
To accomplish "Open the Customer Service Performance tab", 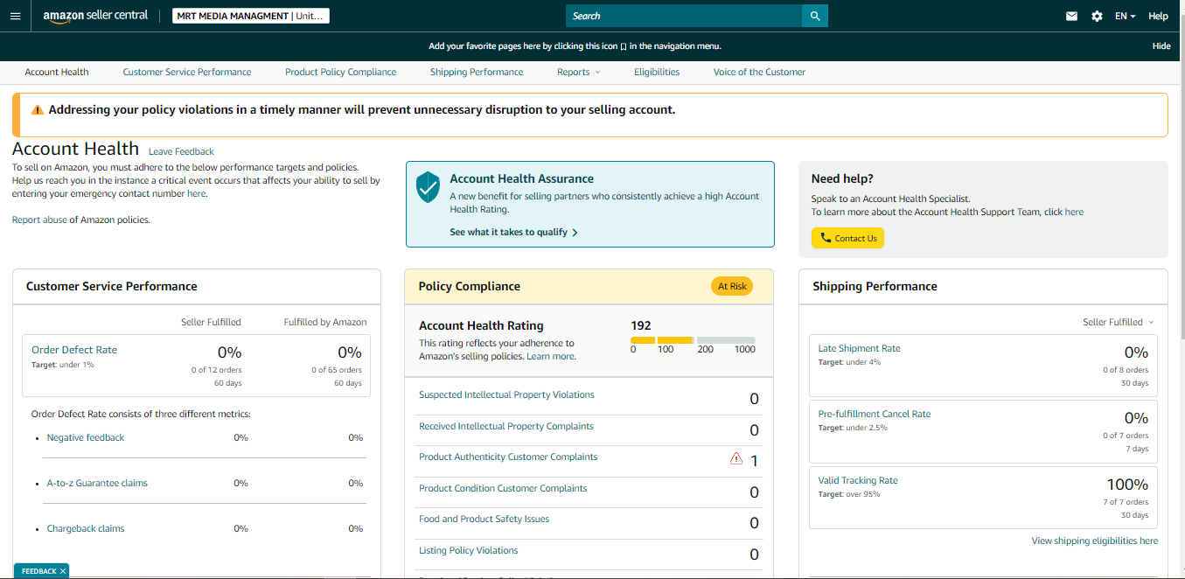I will click(187, 72).
